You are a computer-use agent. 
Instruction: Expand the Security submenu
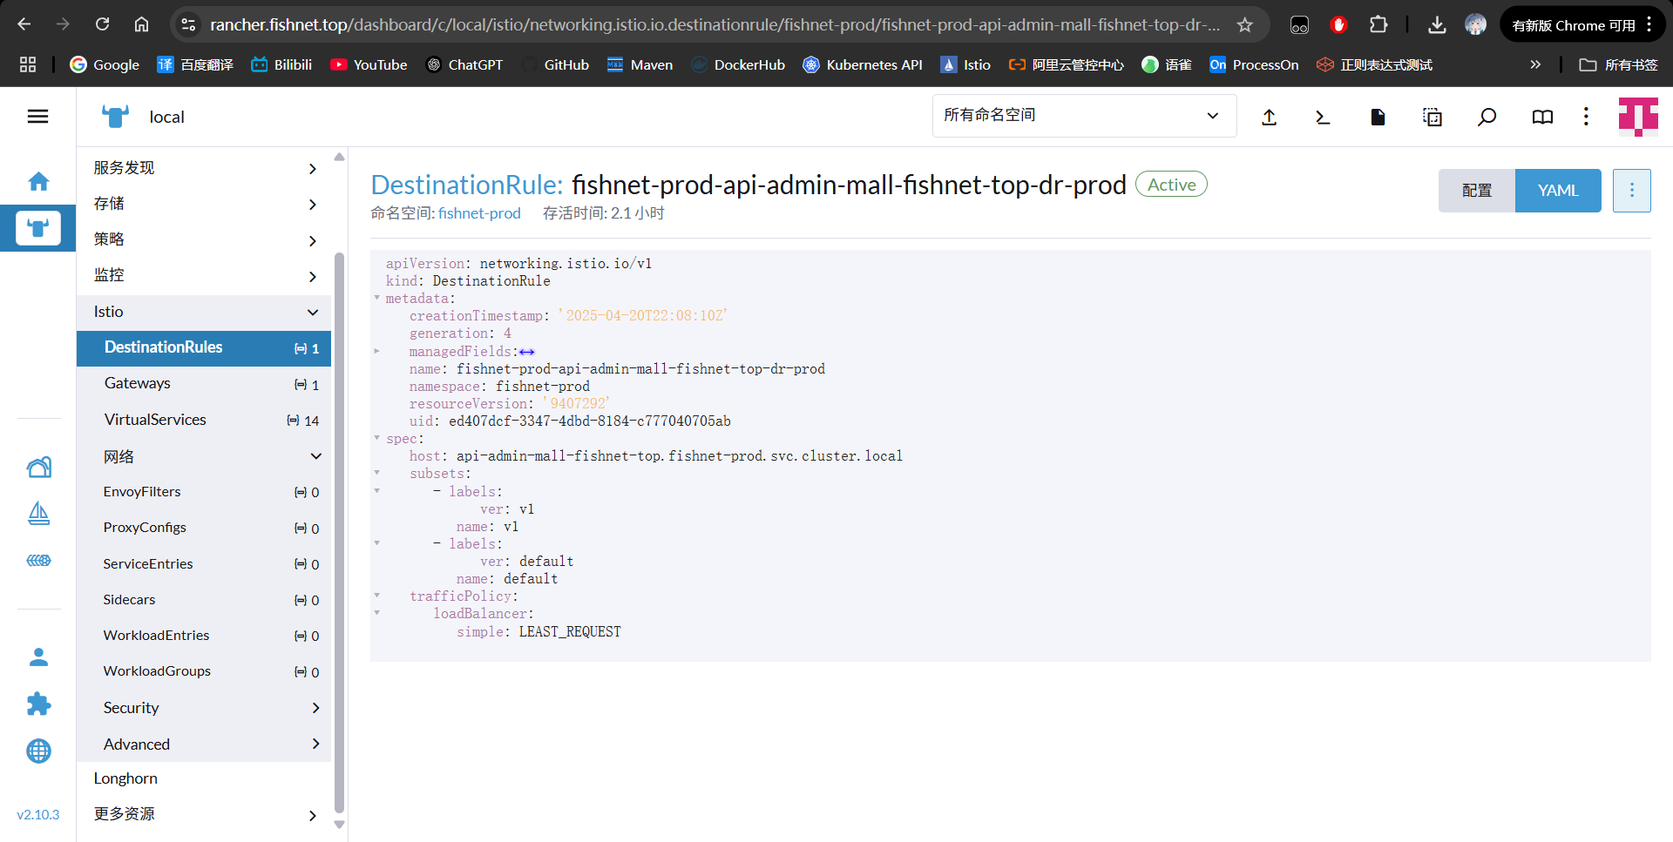[x=204, y=708]
